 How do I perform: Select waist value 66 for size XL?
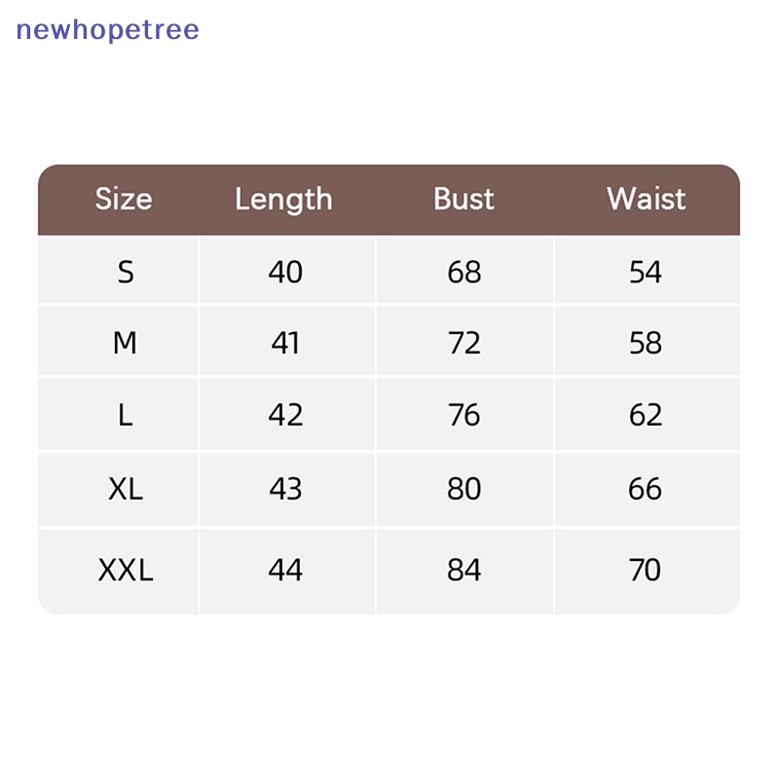(x=646, y=489)
